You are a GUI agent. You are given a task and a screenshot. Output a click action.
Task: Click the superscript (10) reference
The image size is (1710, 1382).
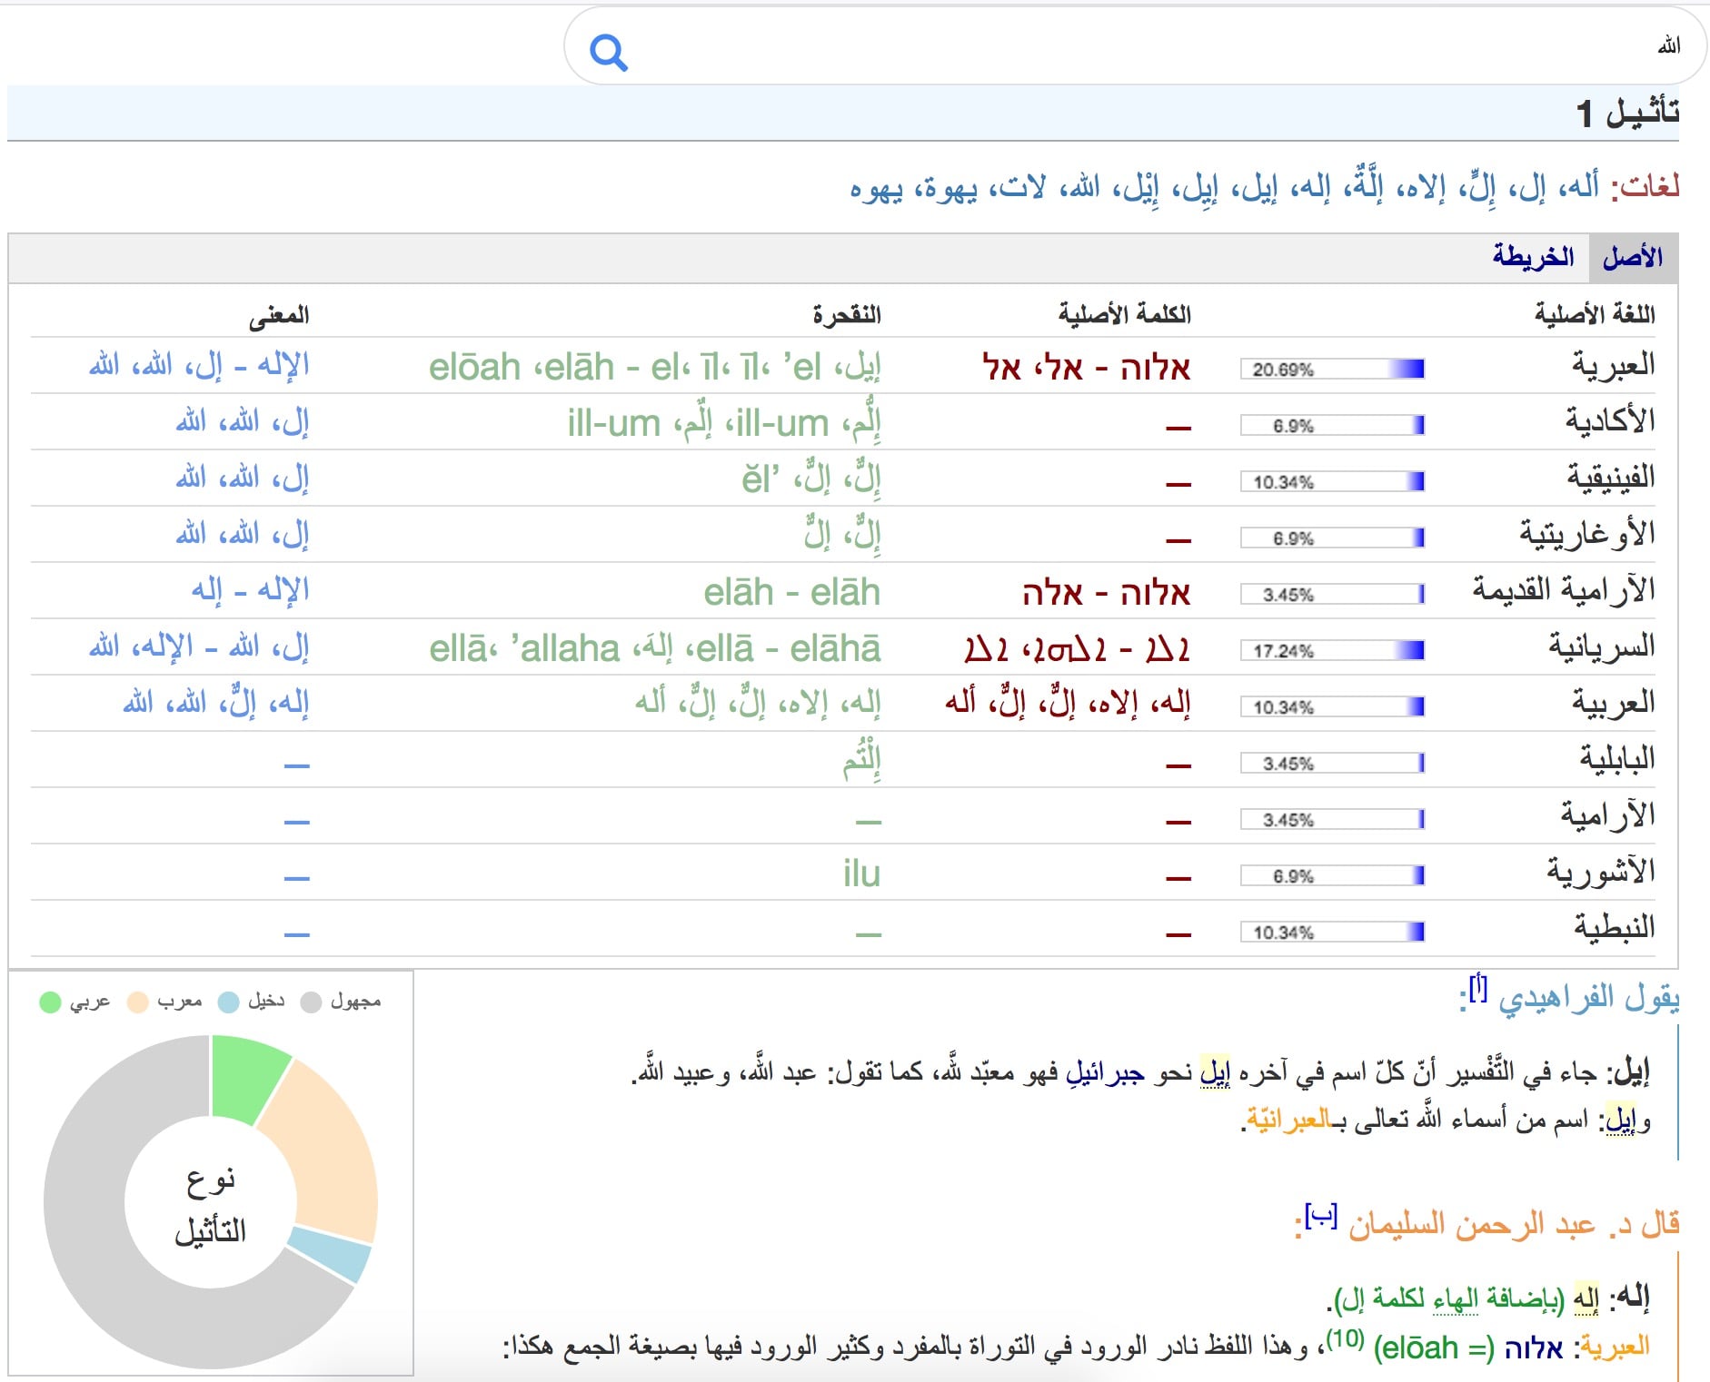pos(1345,1338)
